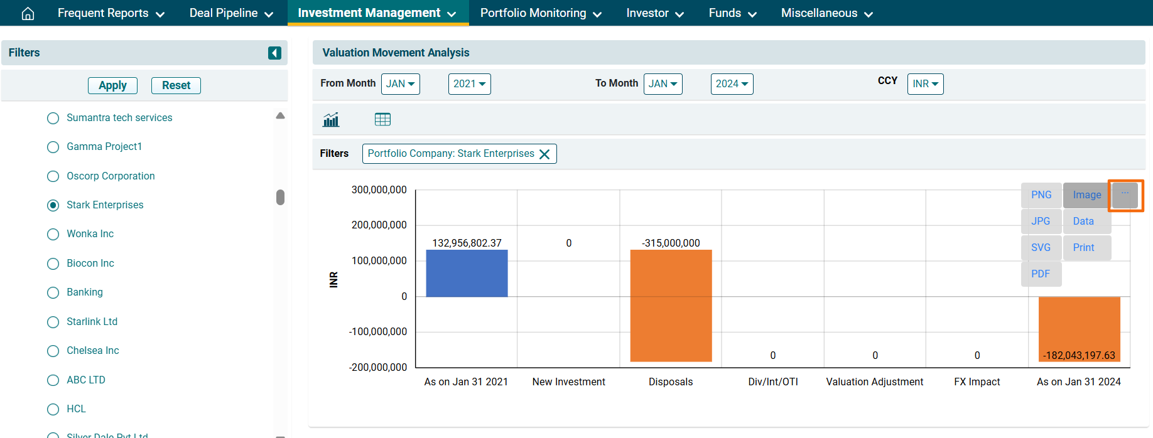Select Oscorp Corporation radio button
This screenshot has width=1153, height=438.
[53, 176]
